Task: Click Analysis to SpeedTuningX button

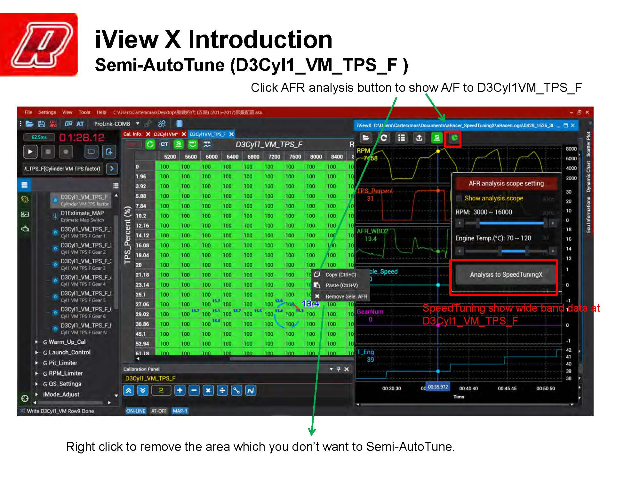Action: [x=506, y=274]
